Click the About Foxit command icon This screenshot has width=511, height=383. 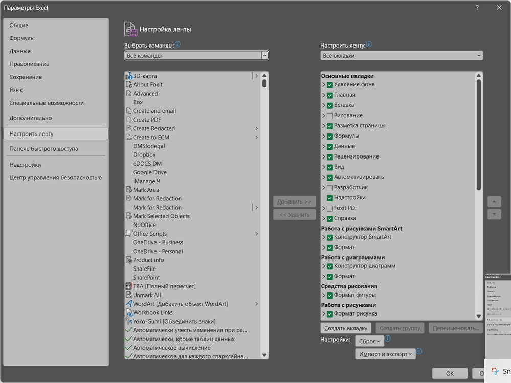[x=129, y=85]
